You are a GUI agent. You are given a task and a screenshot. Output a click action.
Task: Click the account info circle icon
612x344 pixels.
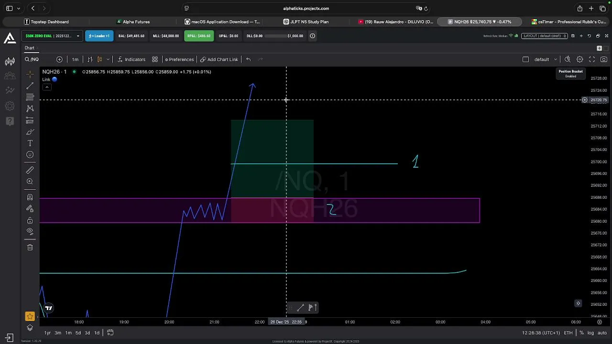(312, 36)
